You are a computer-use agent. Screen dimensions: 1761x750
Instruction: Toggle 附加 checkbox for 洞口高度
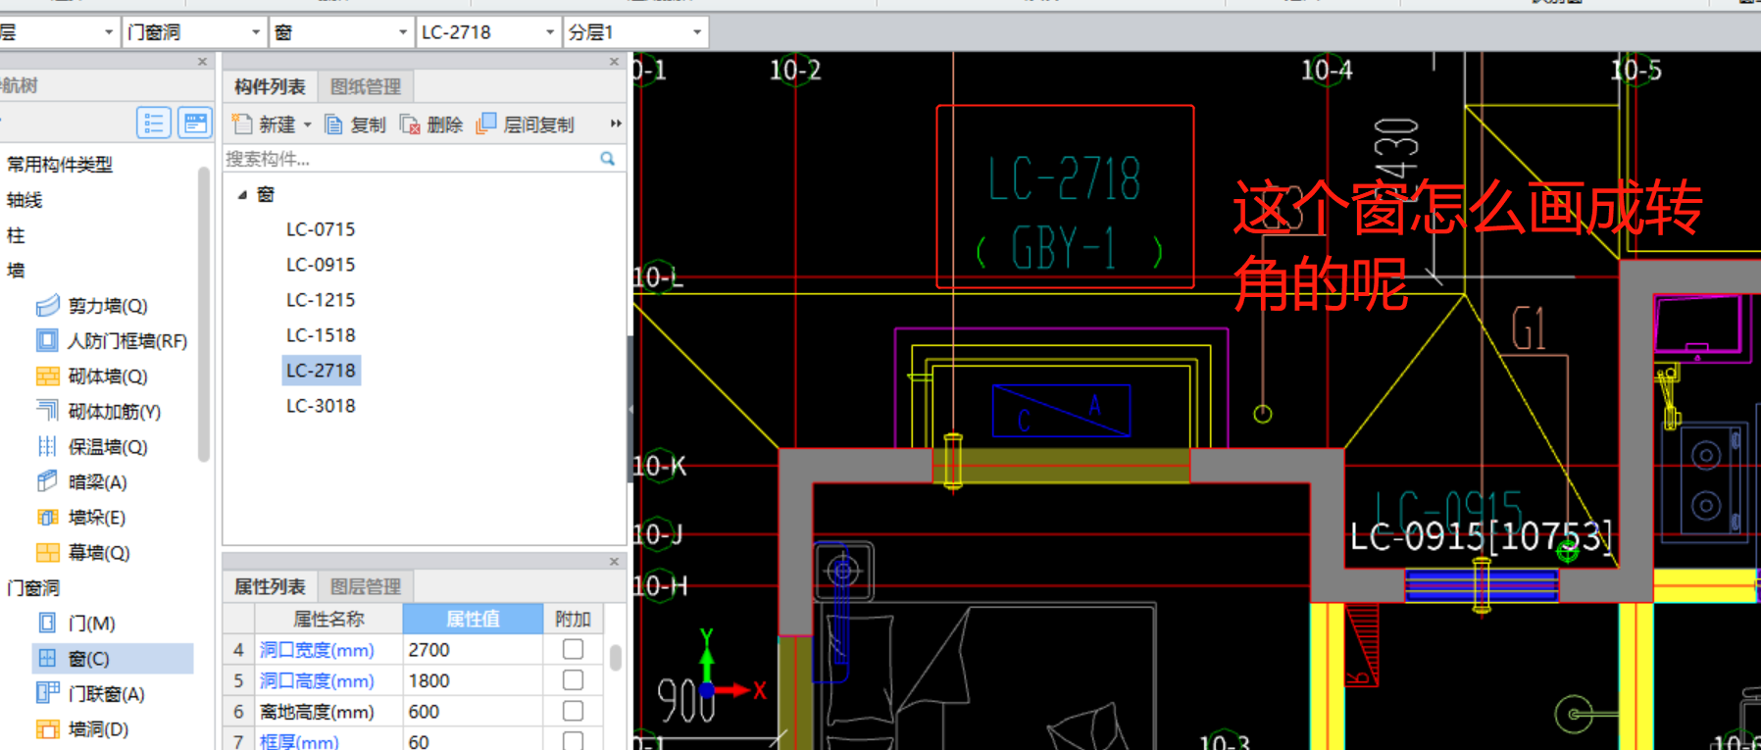pyautogui.click(x=574, y=679)
